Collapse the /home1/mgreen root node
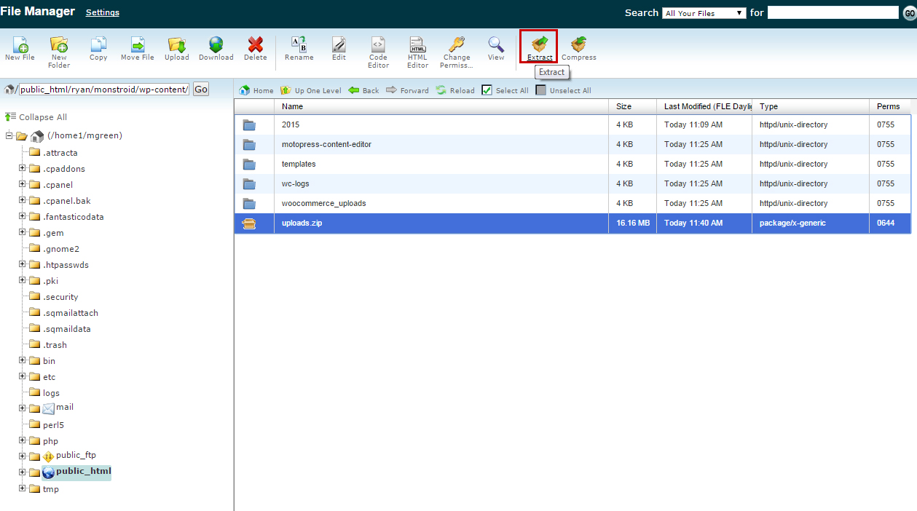917x511 pixels. tap(9, 135)
